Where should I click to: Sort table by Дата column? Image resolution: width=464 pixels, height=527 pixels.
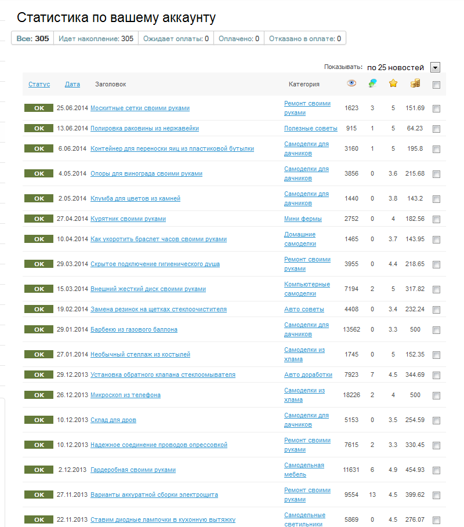click(72, 84)
